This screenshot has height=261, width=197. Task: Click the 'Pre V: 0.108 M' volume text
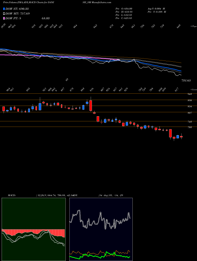pos(157,12)
